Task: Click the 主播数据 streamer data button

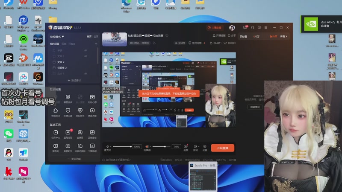Action: coord(215,28)
